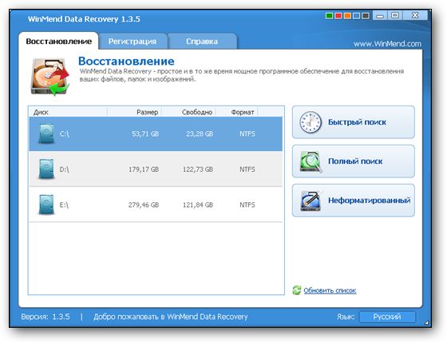This screenshot has width=447, height=343.
Task: Click the E:\ drive icon
Action: 46,205
